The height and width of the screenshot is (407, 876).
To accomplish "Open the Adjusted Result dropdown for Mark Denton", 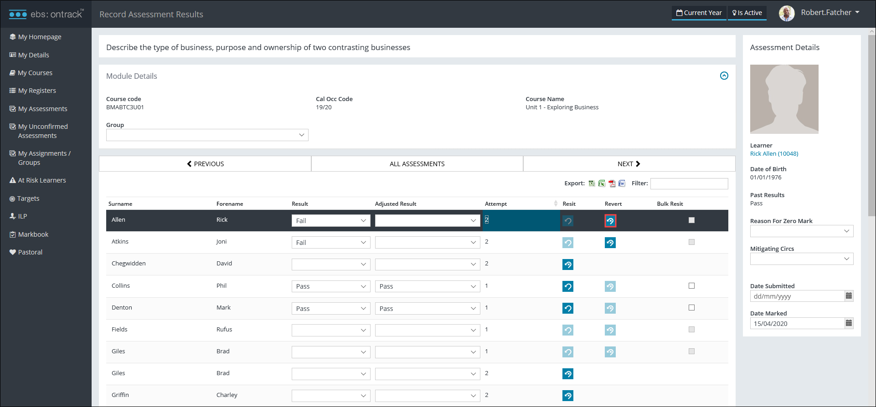I will 428,308.
